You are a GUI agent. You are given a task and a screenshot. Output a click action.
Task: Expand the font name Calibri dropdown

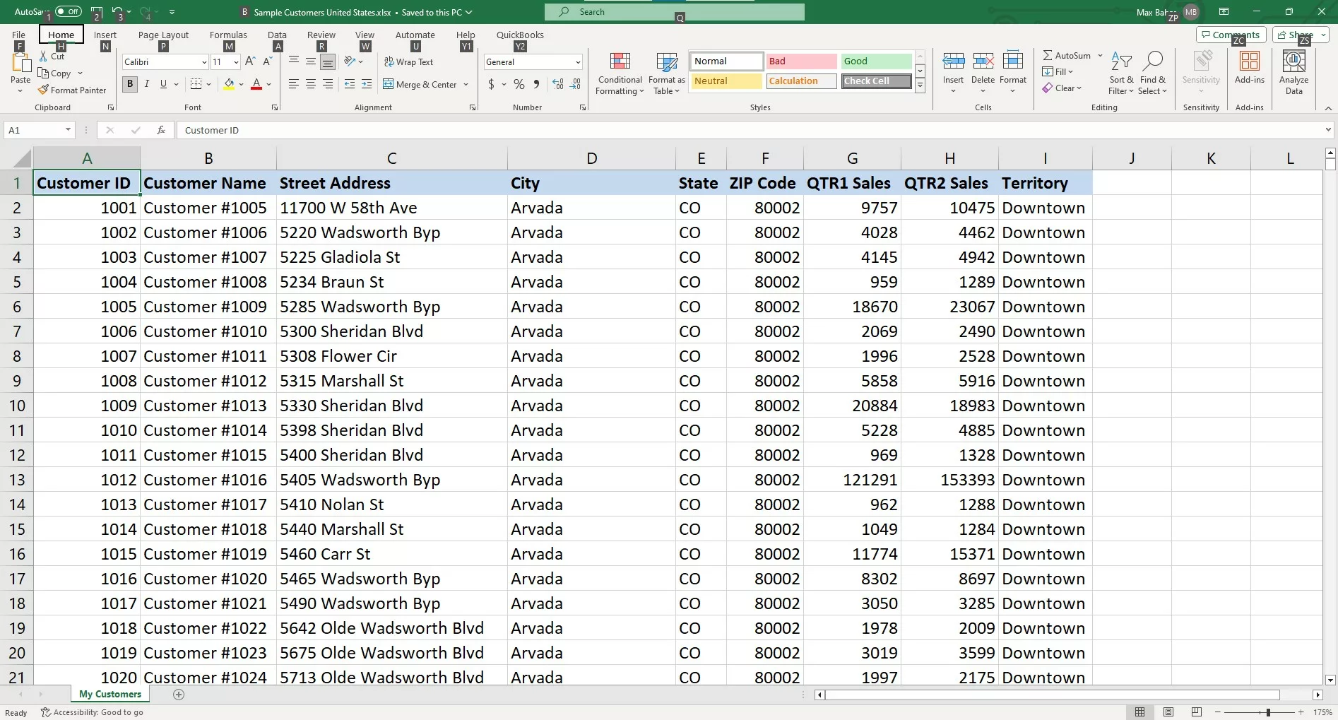pyautogui.click(x=203, y=62)
